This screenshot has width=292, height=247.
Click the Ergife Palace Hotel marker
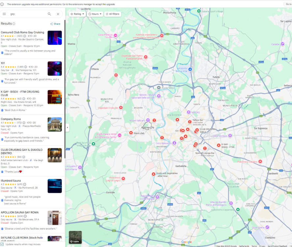tap(119, 135)
